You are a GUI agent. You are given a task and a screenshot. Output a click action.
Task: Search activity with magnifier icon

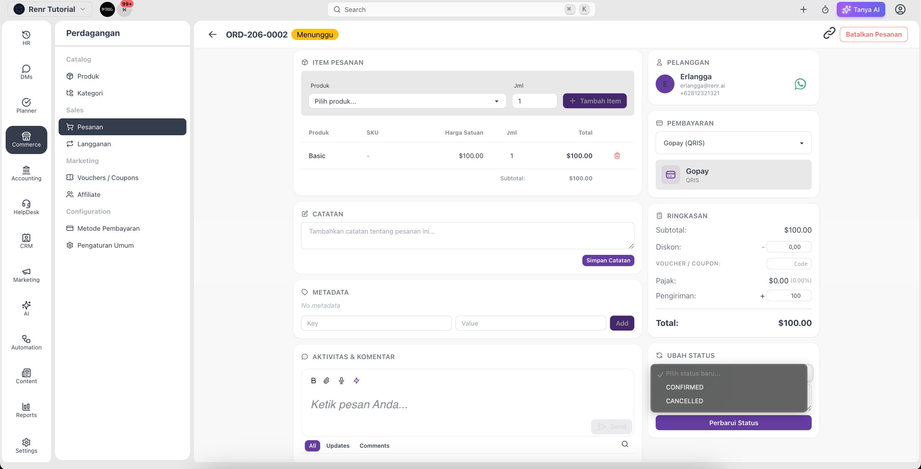pyautogui.click(x=625, y=444)
